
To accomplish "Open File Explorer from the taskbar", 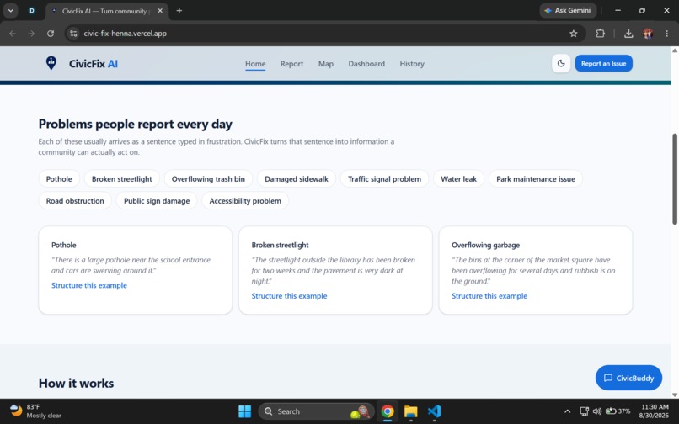I will coord(410,411).
